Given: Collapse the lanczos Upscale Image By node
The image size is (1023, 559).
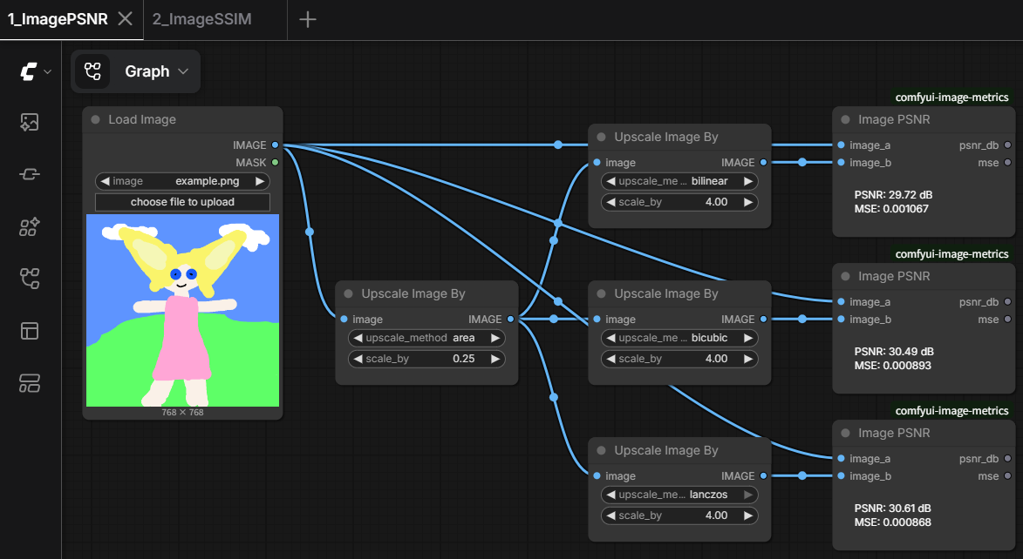Looking at the screenshot, I should pyautogui.click(x=601, y=450).
